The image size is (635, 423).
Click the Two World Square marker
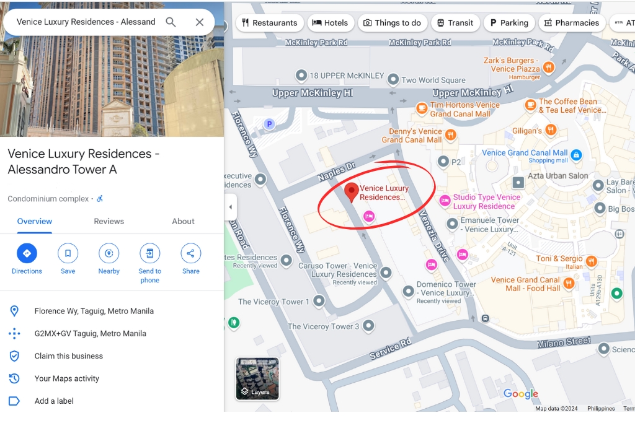click(393, 79)
